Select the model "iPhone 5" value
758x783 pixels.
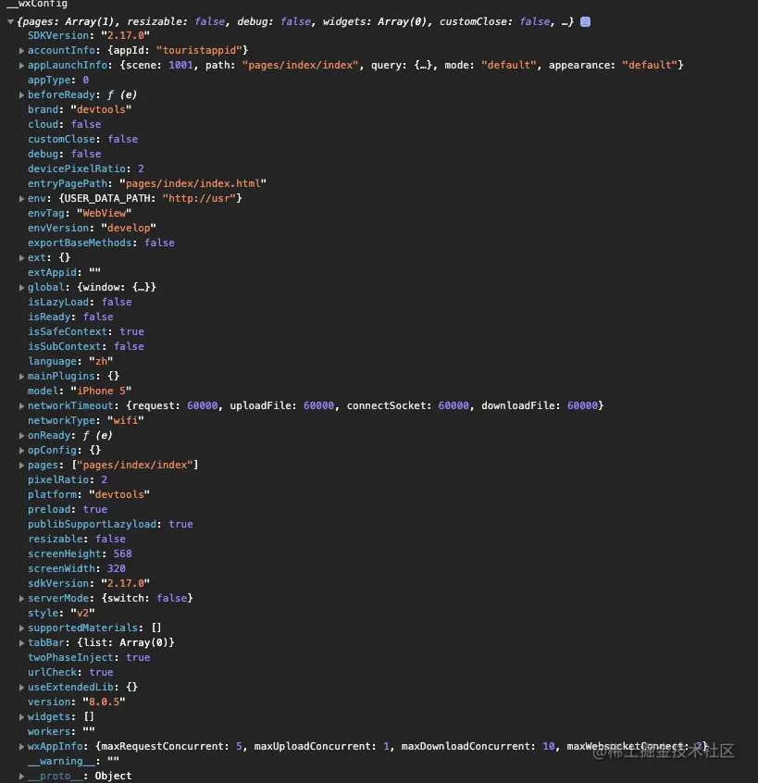(x=101, y=391)
